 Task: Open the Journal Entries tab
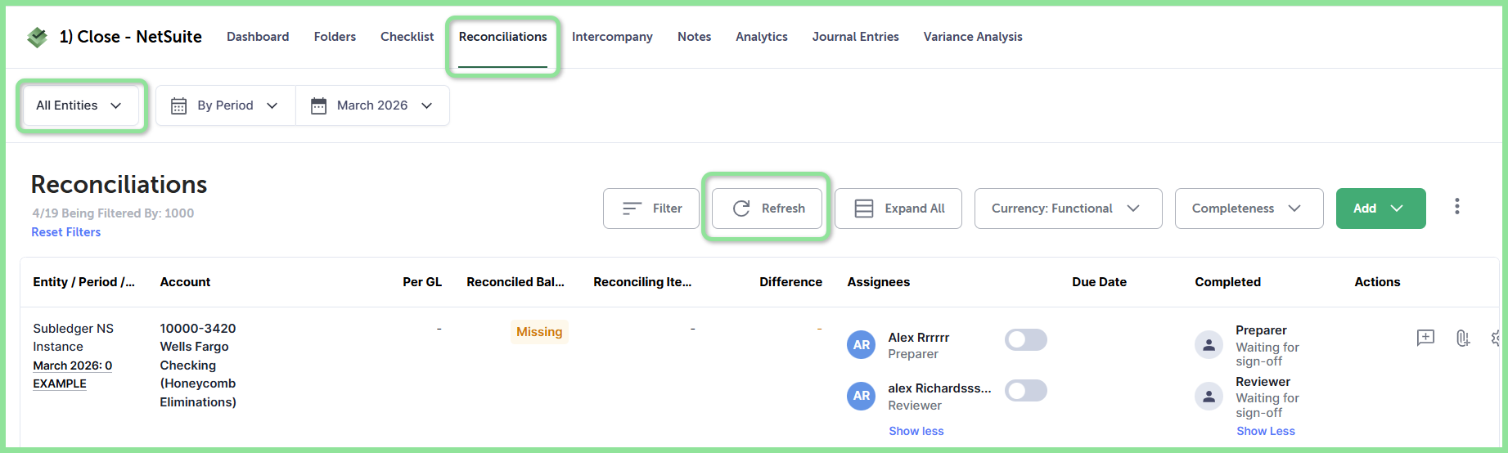[855, 37]
